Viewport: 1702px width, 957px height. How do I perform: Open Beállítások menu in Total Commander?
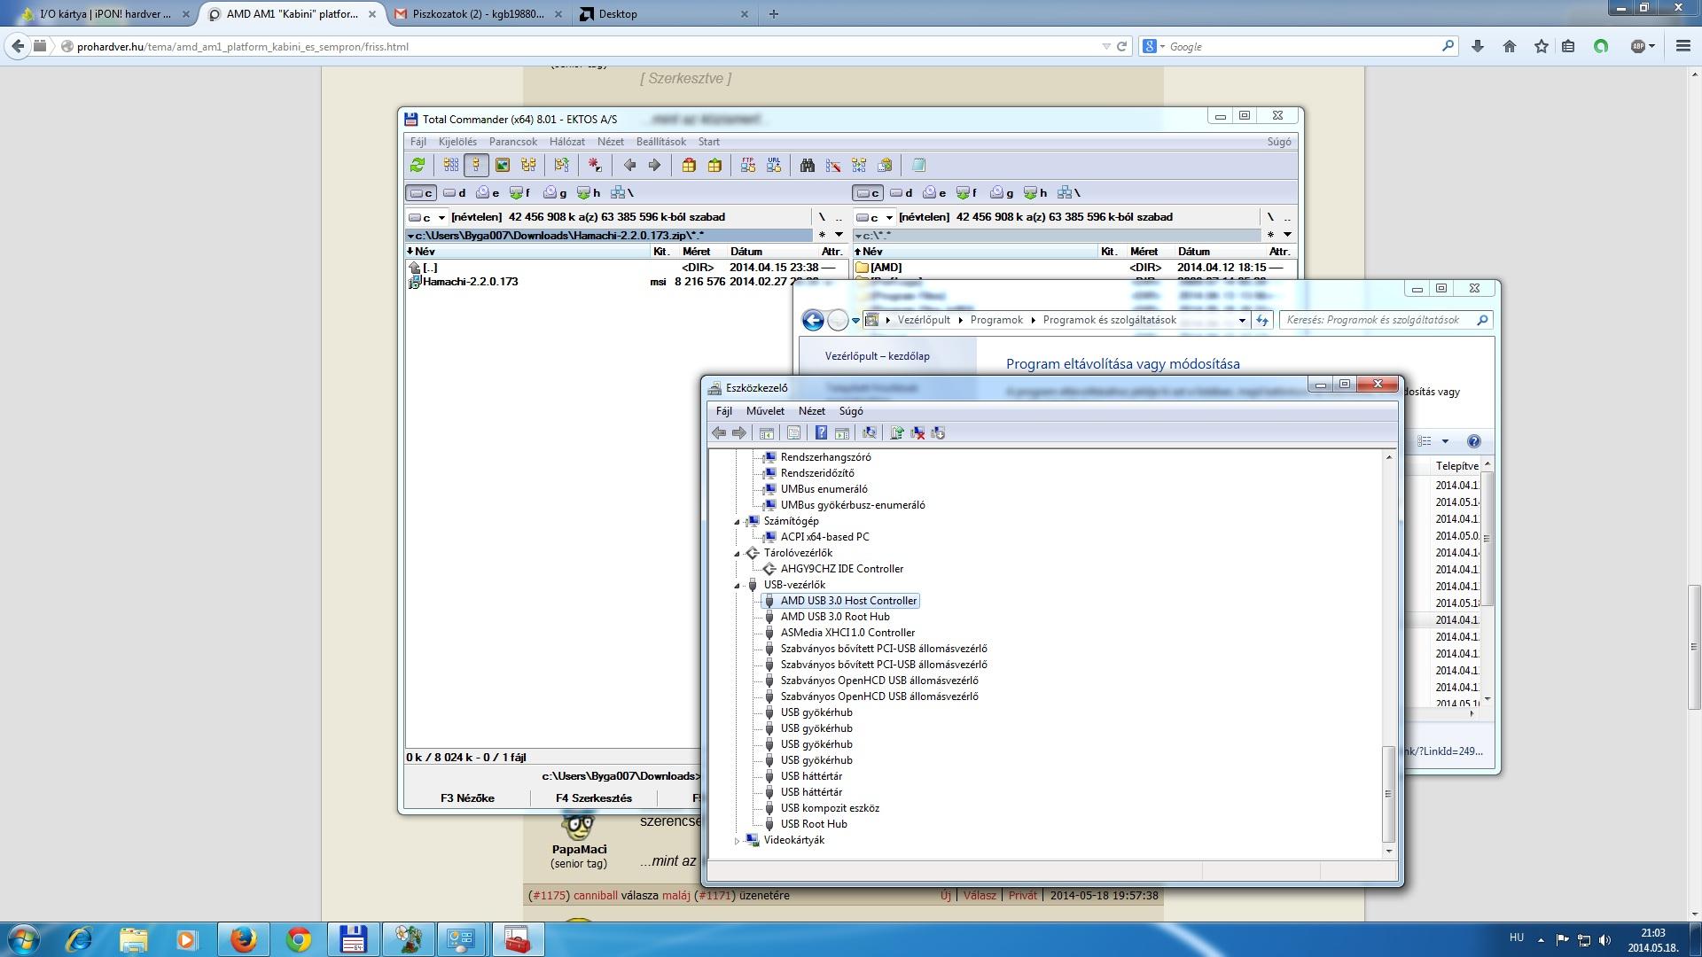(660, 142)
